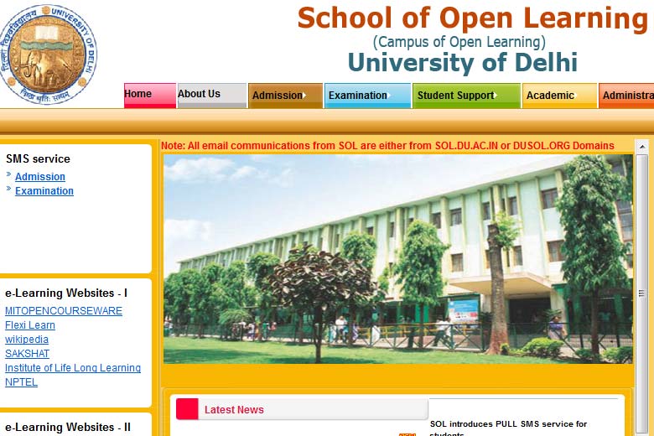Click the vertical scrollbar thumb grip
Viewport: 654px width, 436px height.
click(x=642, y=293)
